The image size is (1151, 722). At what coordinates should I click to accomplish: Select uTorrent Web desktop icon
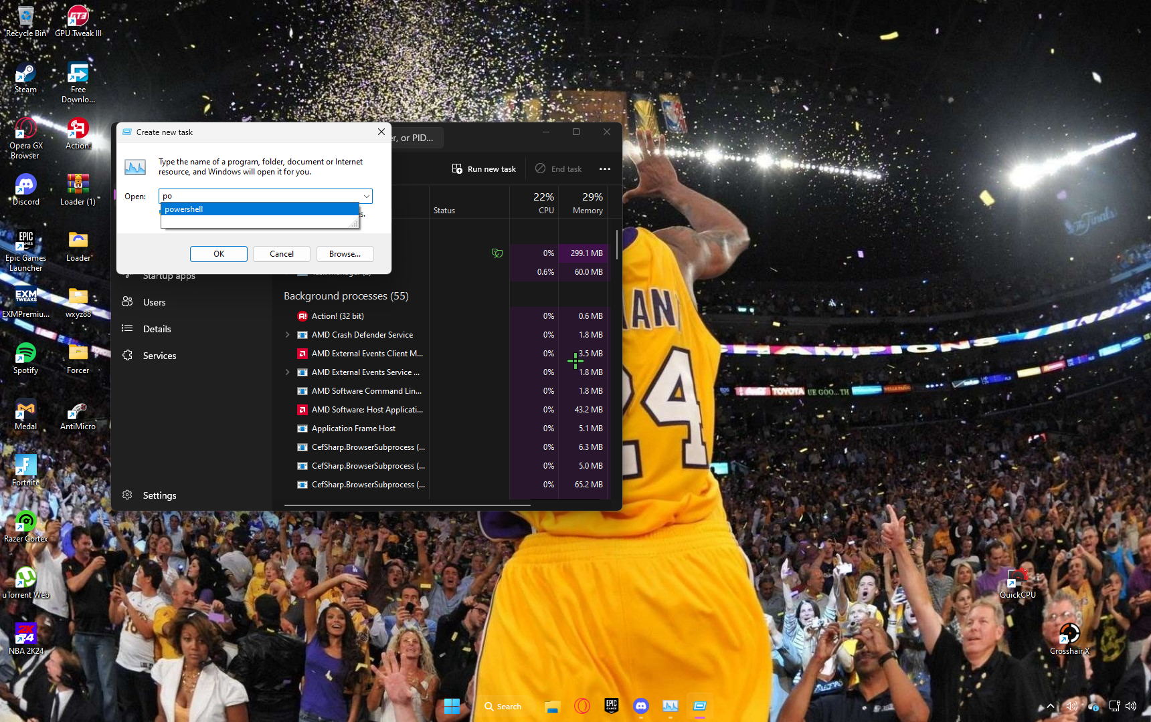click(25, 583)
